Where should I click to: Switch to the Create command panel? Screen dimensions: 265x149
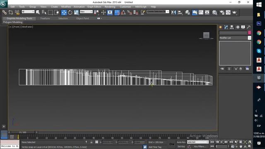click(221, 27)
